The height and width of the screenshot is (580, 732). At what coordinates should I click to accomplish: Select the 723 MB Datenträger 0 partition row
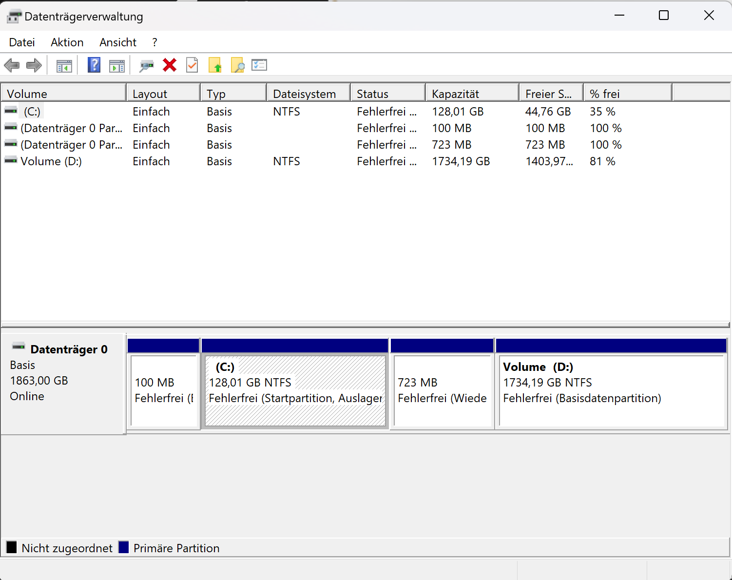click(x=366, y=145)
